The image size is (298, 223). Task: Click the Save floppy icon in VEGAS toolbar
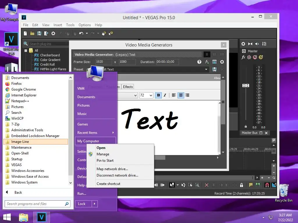(x=39, y=33)
